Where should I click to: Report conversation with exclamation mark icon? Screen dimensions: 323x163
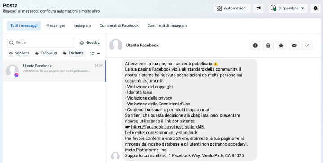(x=255, y=46)
